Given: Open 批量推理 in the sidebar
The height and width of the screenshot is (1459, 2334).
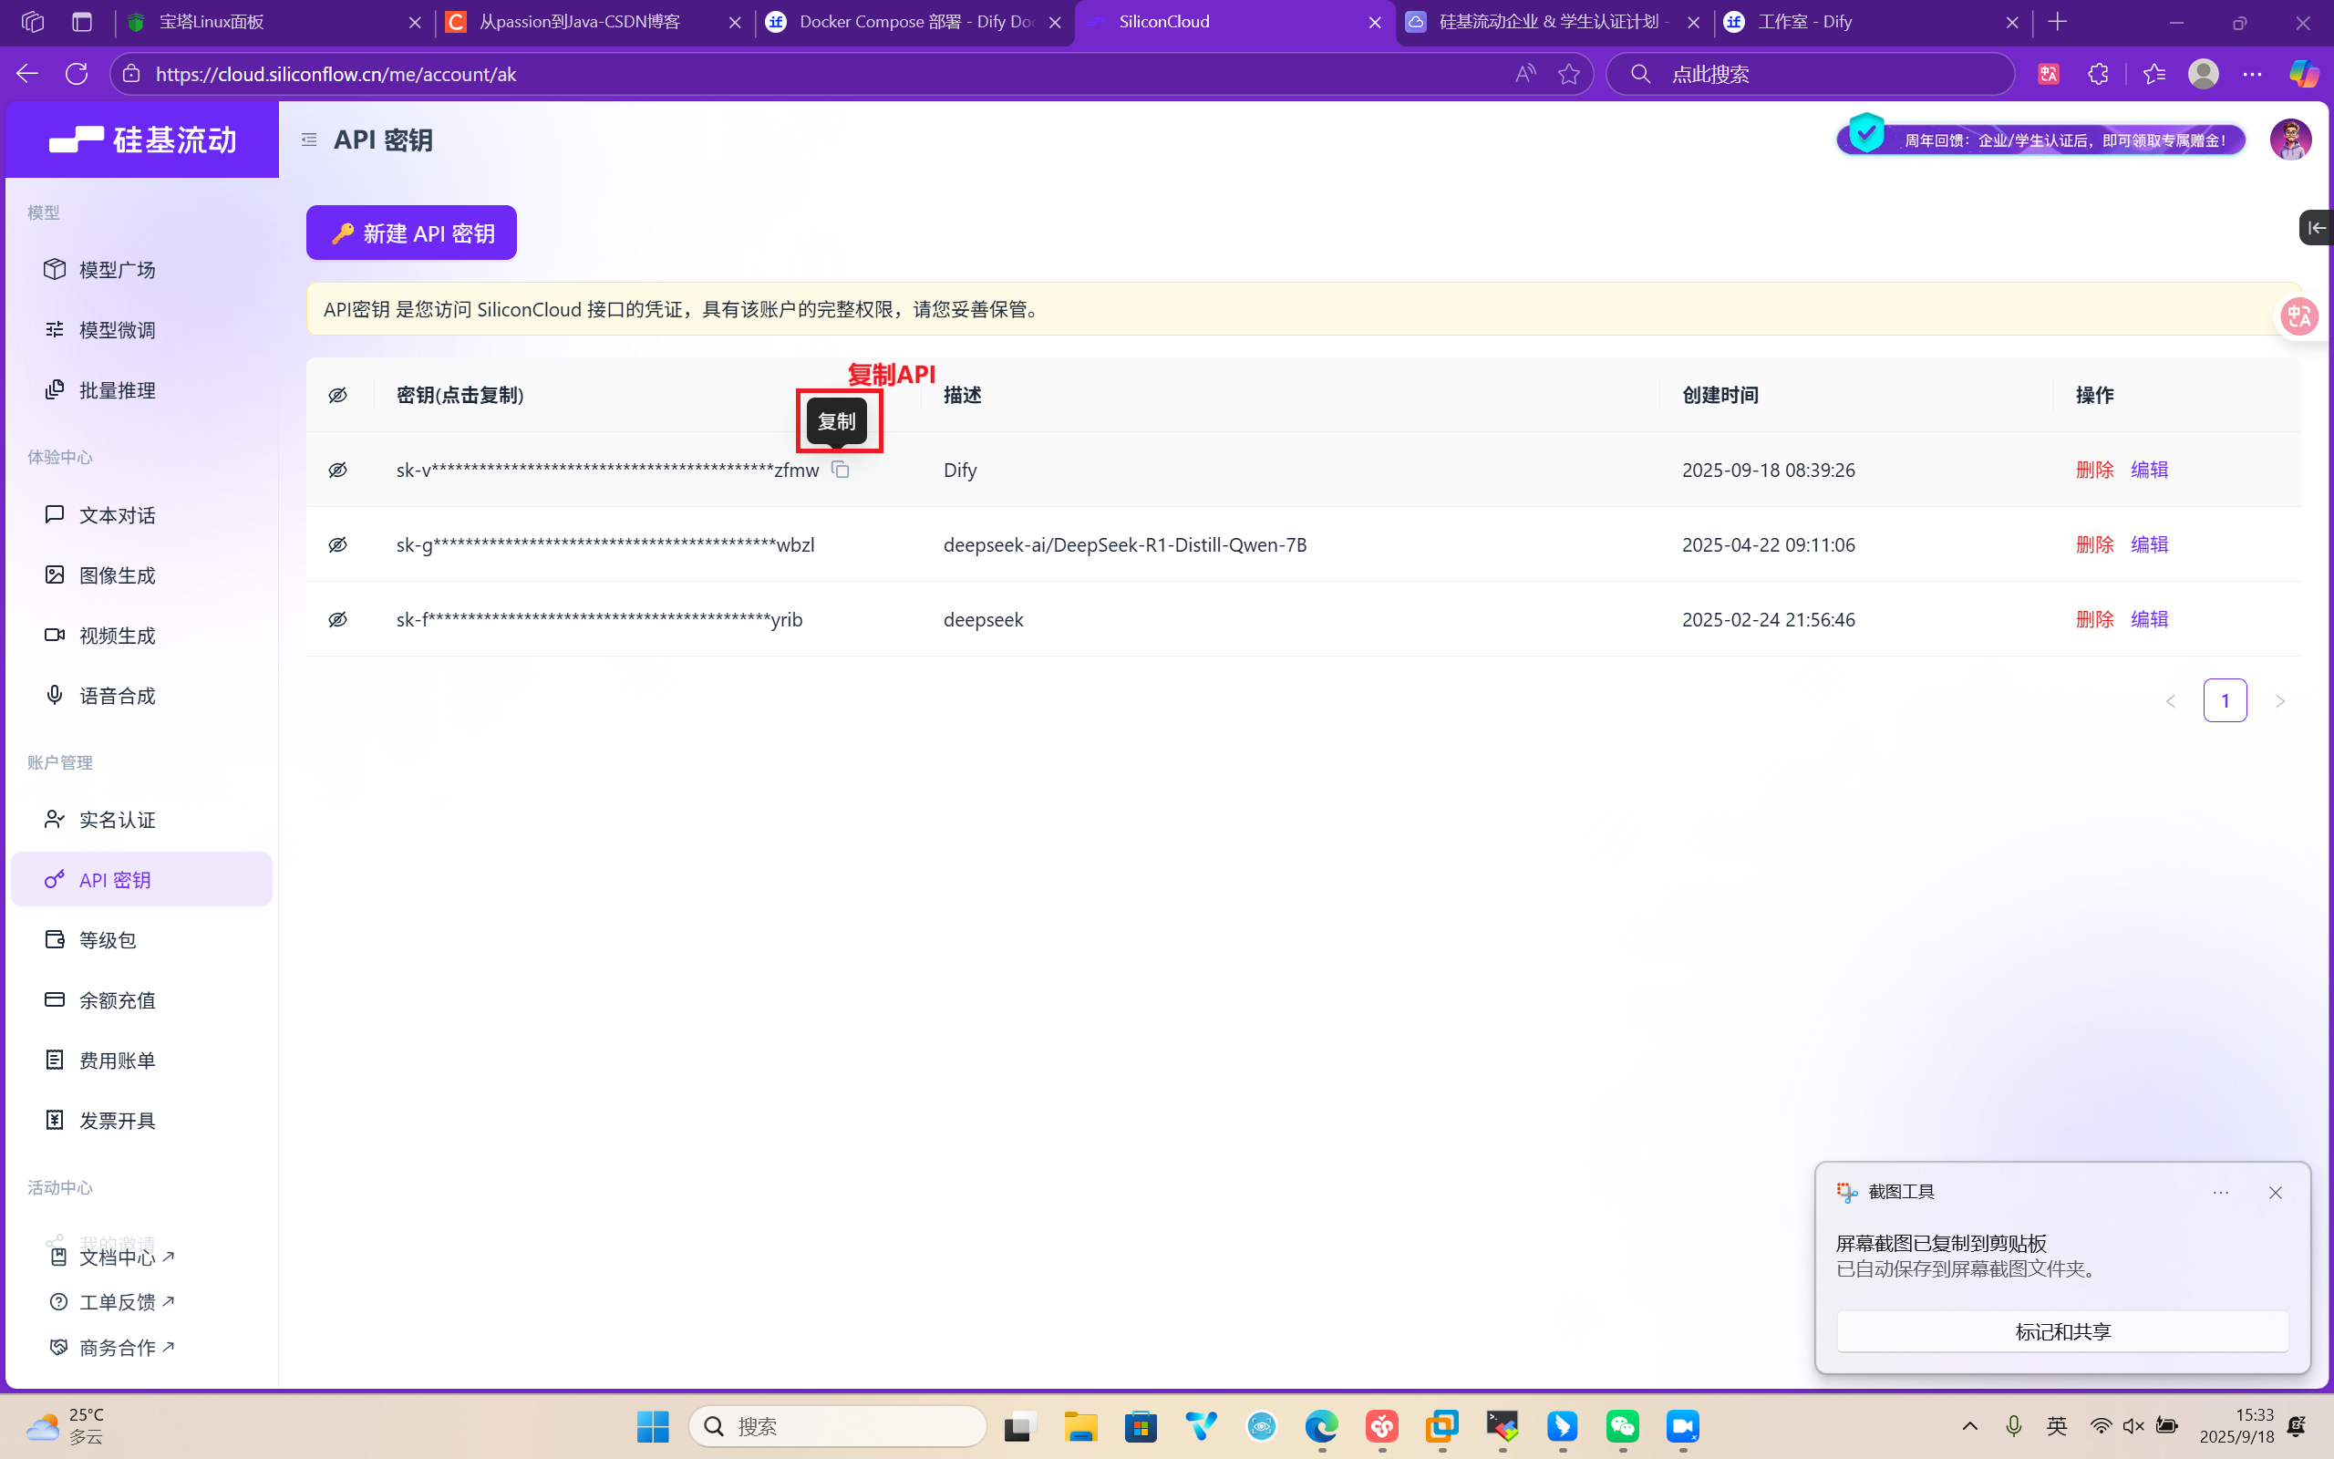Looking at the screenshot, I should (116, 388).
